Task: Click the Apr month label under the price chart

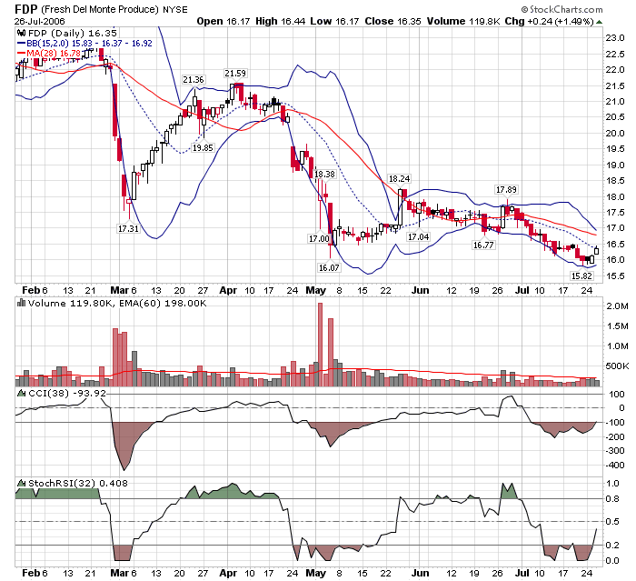Action: coord(228,290)
